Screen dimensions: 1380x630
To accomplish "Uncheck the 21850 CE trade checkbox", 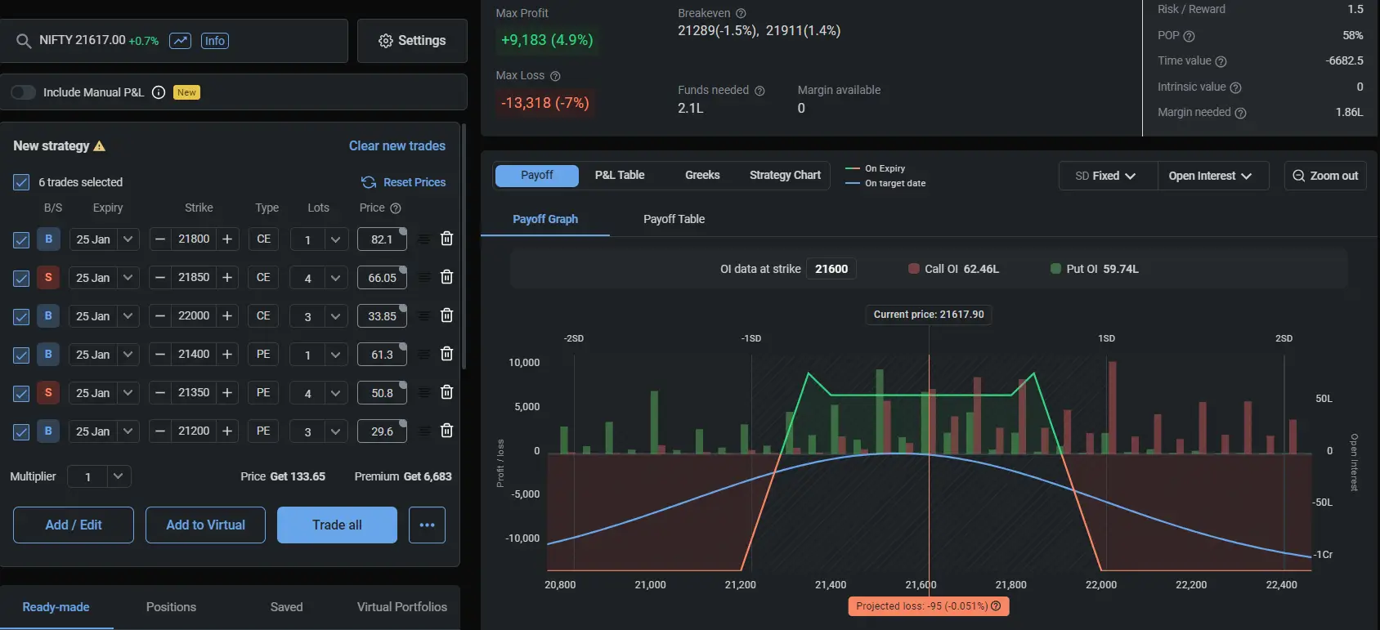I will click(21, 279).
